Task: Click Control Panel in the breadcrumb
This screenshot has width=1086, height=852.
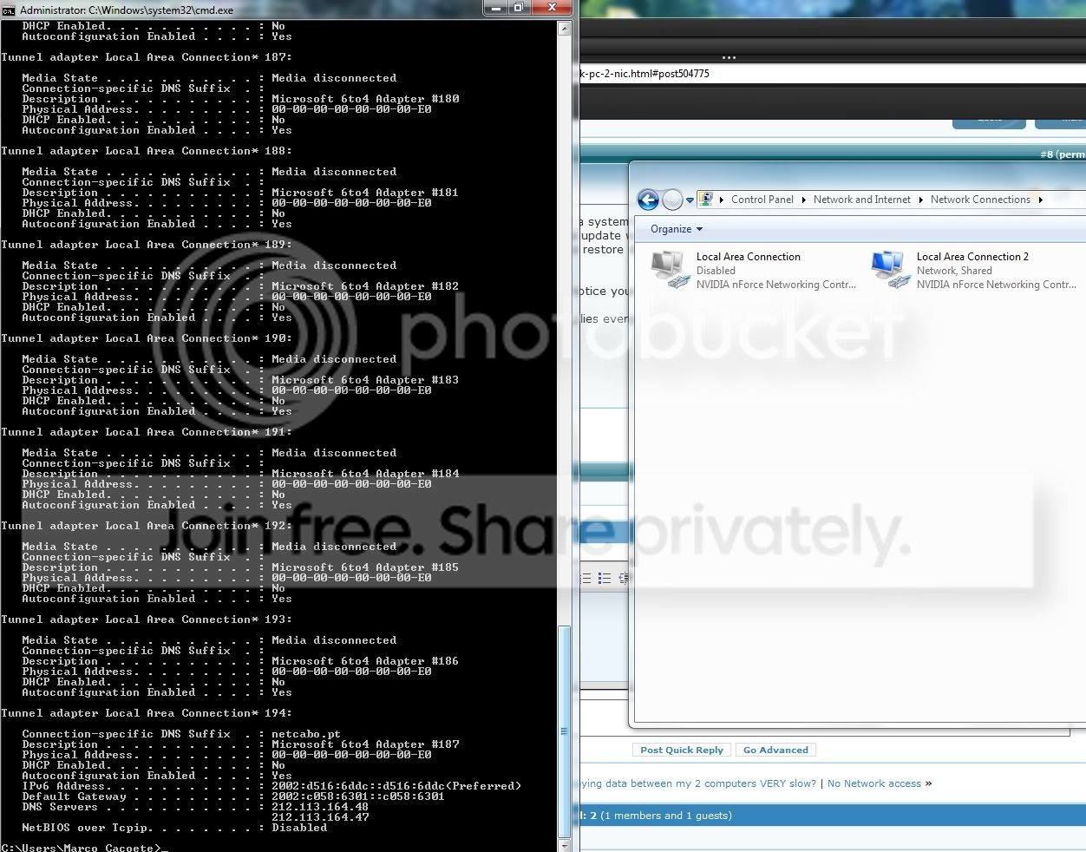Action: (x=762, y=200)
